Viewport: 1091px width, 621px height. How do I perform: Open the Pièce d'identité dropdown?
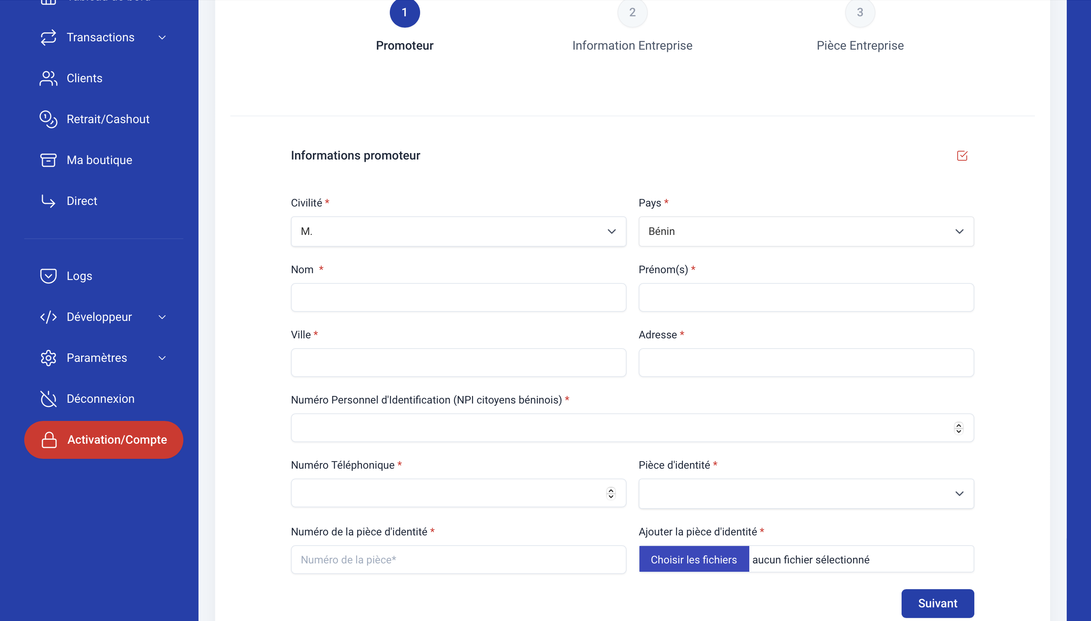[x=806, y=493]
